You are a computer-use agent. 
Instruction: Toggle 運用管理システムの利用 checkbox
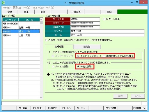[x=104, y=56]
